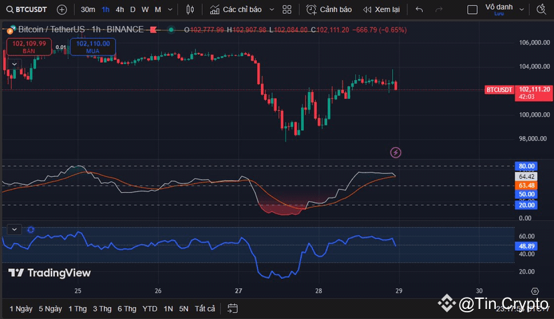Viewport: 554px width, 319px height.
Task: Open time axis settings gear icon
Action: click(535, 291)
